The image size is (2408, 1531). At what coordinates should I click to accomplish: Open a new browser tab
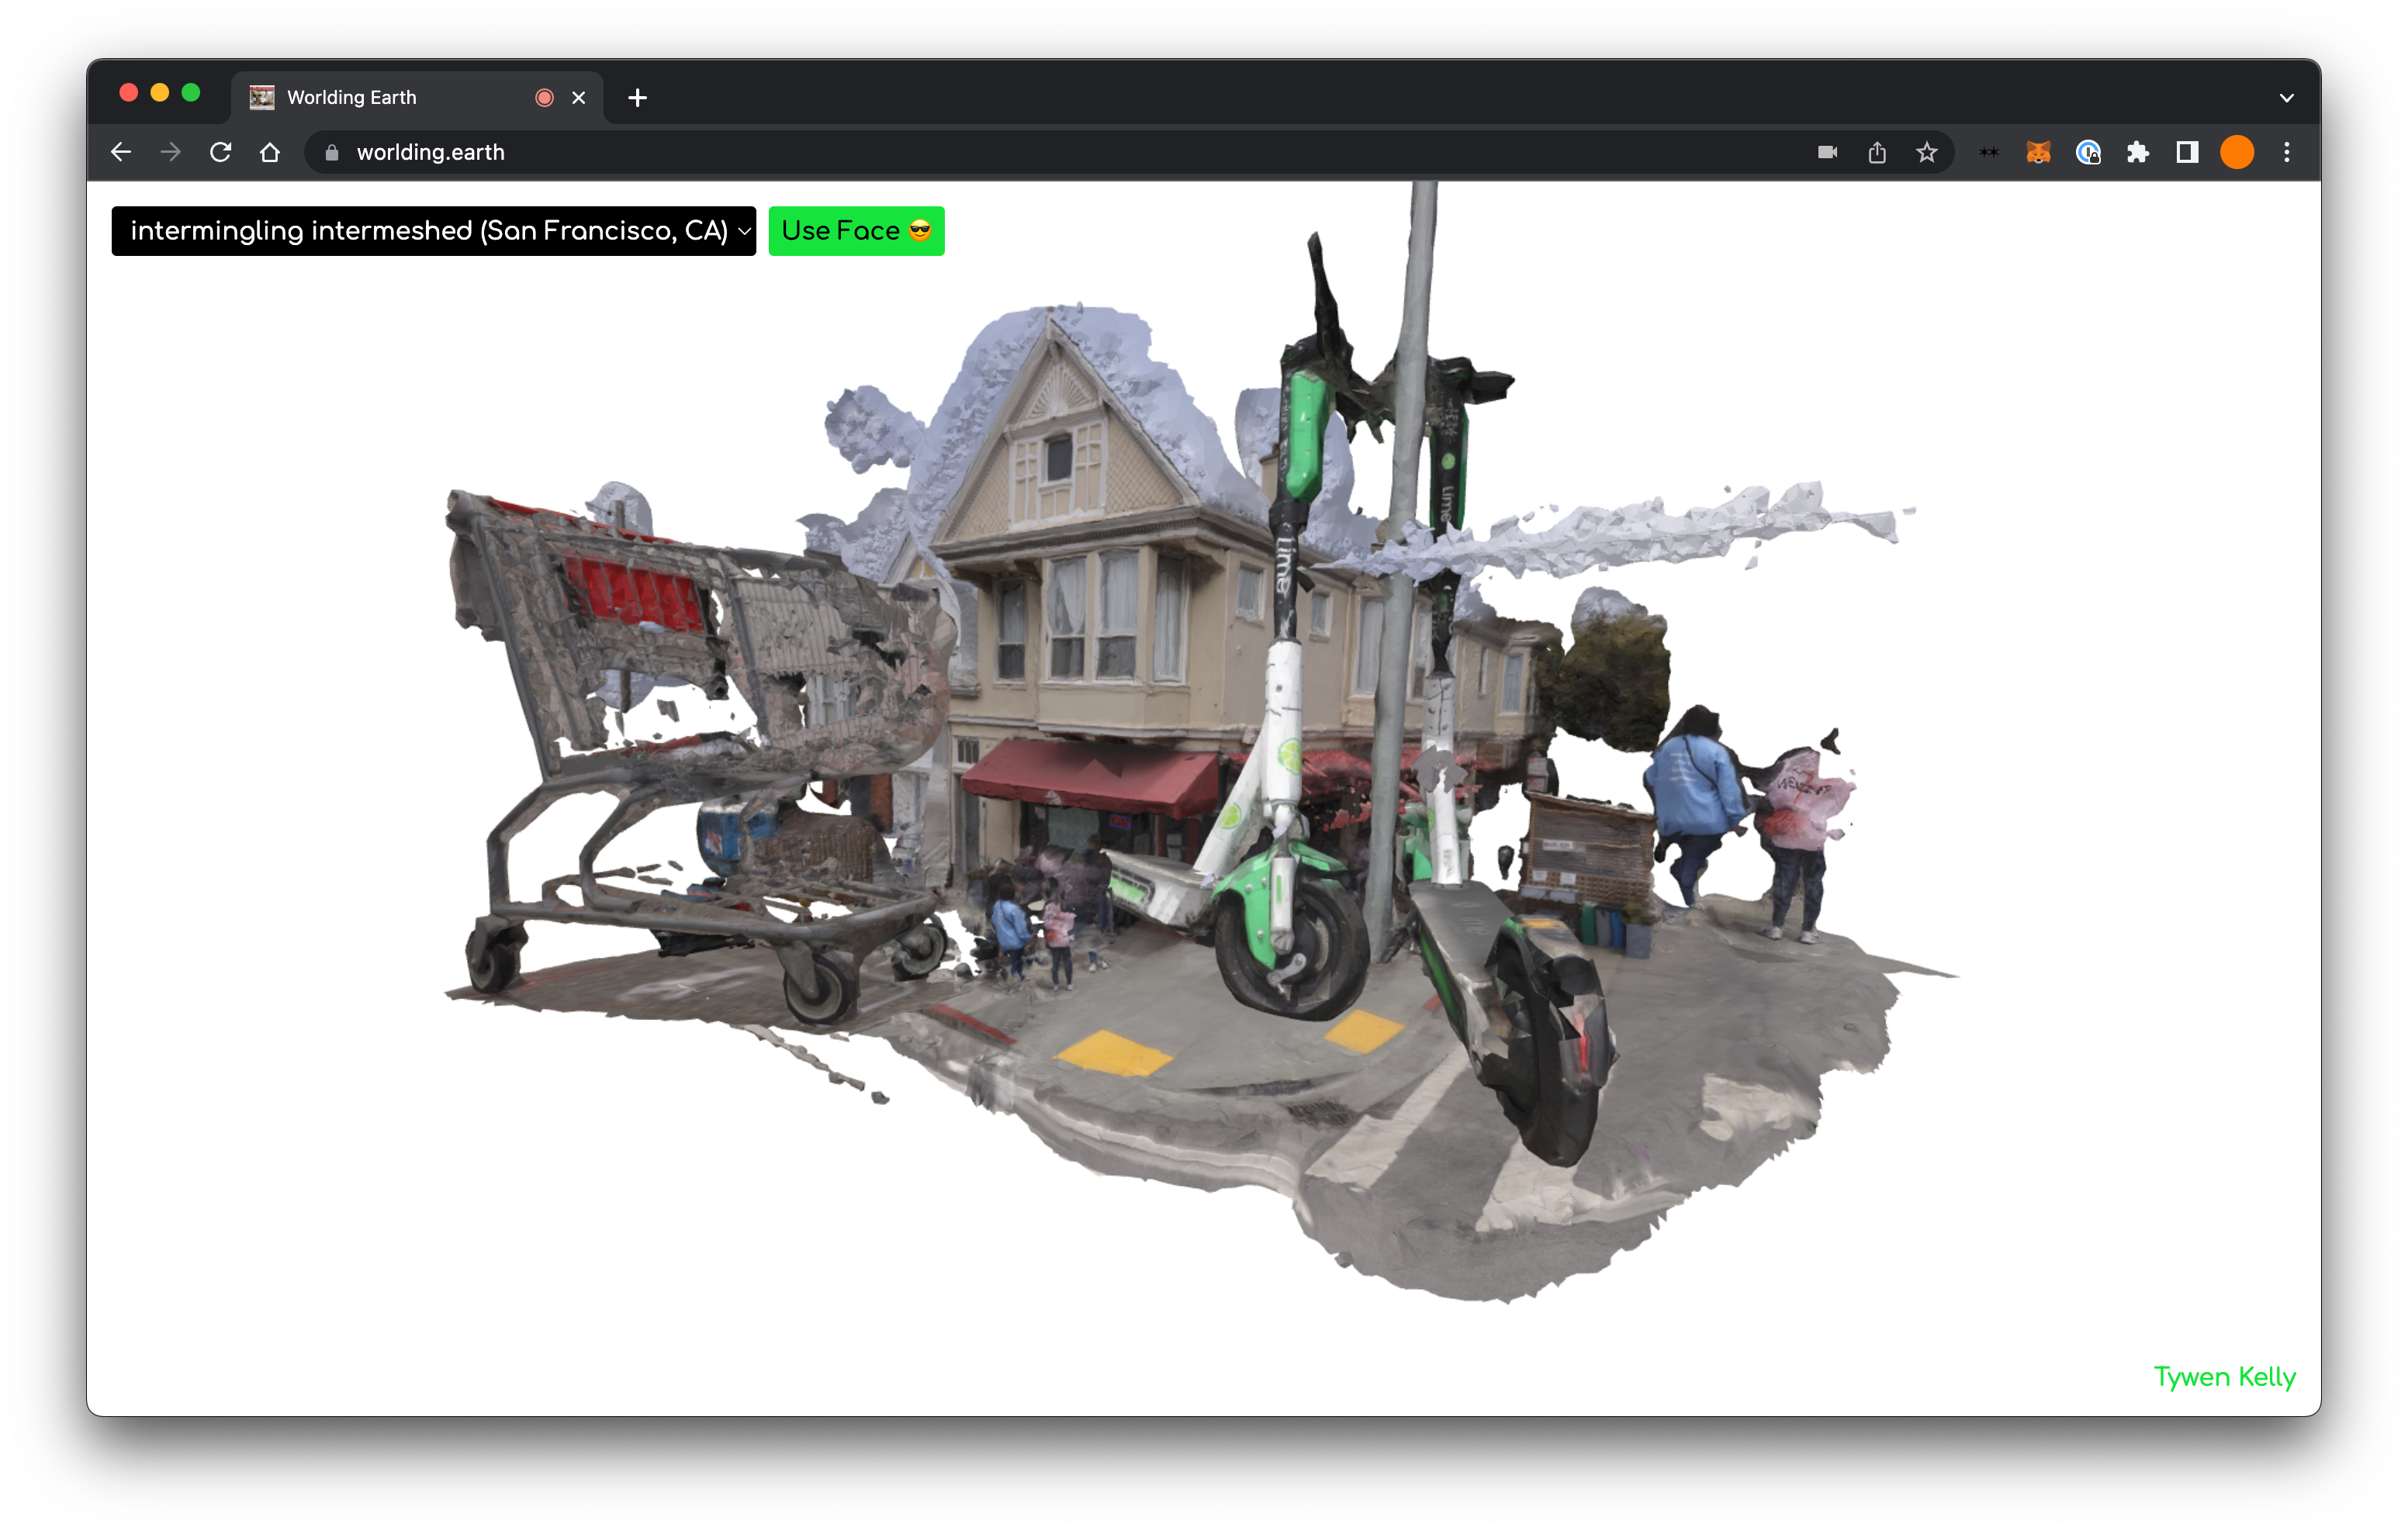pos(638,98)
